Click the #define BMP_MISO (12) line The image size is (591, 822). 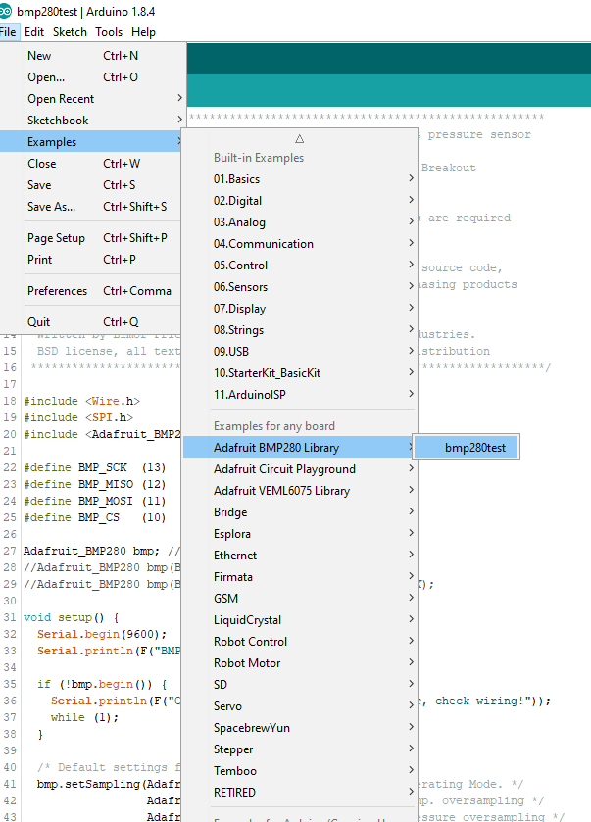(95, 484)
